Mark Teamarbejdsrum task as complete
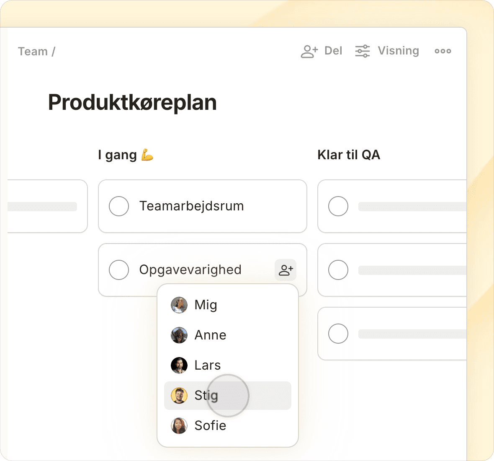Image resolution: width=494 pixels, height=461 pixels. (x=119, y=206)
